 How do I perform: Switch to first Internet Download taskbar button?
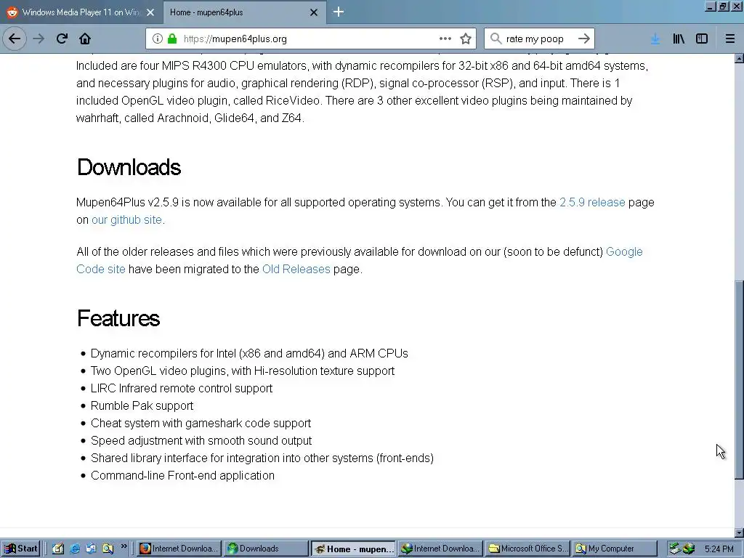coord(179,549)
